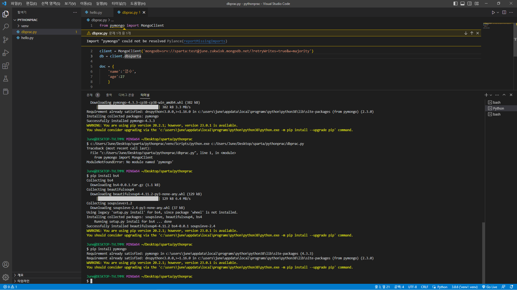Collapse the PYTHONPRAC folder section
The height and width of the screenshot is (290, 517).
tap(46, 20)
